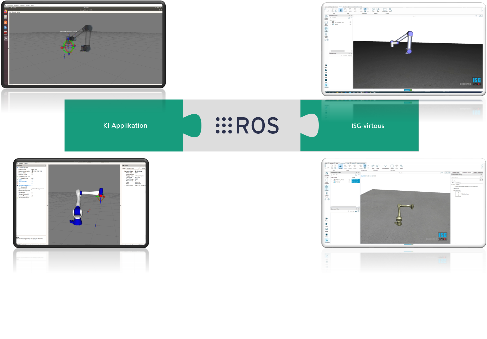This screenshot has width=487, height=339.
Task: Select NEURA_Maira thumbnail in Component Library
Action: click(x=458, y=194)
